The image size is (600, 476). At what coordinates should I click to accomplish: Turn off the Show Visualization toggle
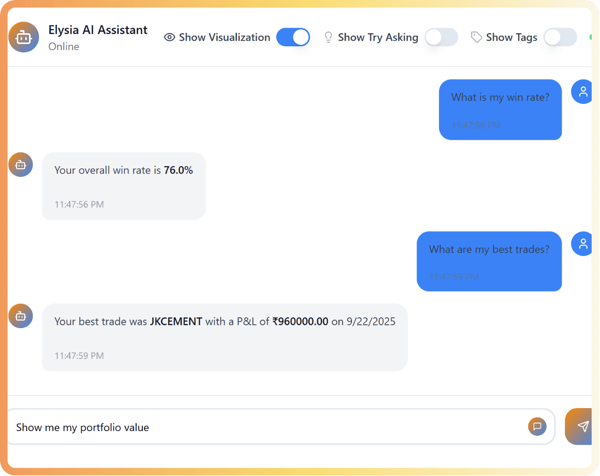tap(293, 37)
